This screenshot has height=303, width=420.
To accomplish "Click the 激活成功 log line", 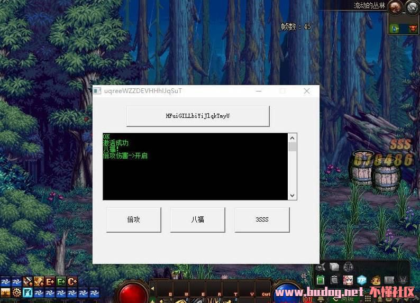I will click(x=116, y=143).
